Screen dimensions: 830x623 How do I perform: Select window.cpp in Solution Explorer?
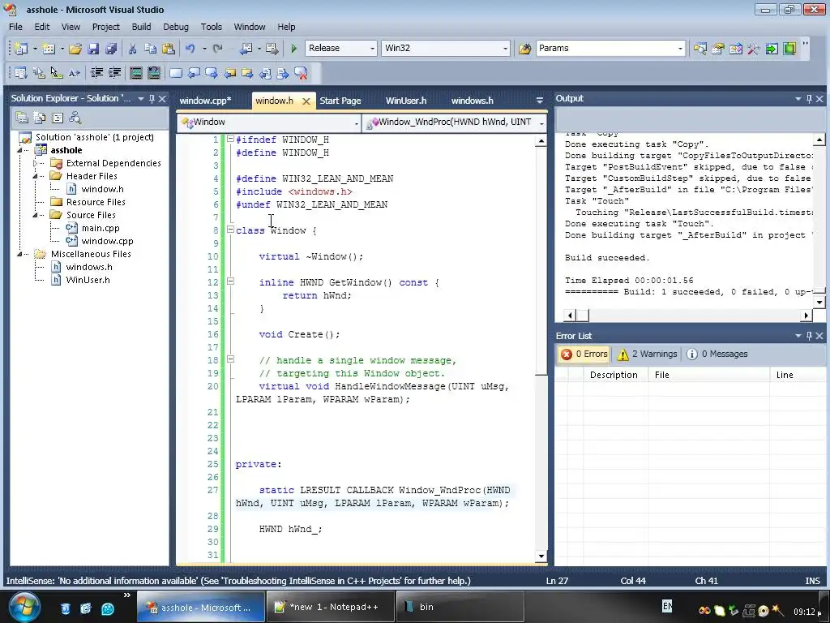tap(108, 241)
